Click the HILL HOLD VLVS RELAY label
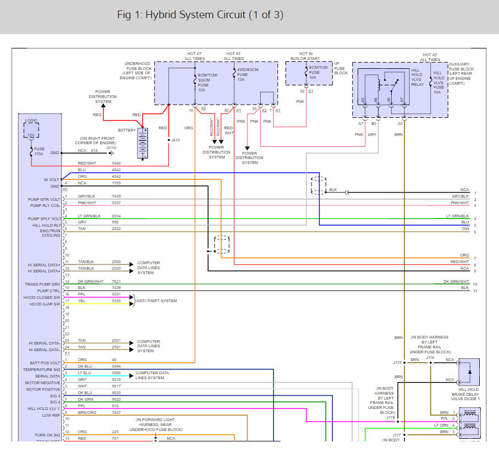 (418, 78)
